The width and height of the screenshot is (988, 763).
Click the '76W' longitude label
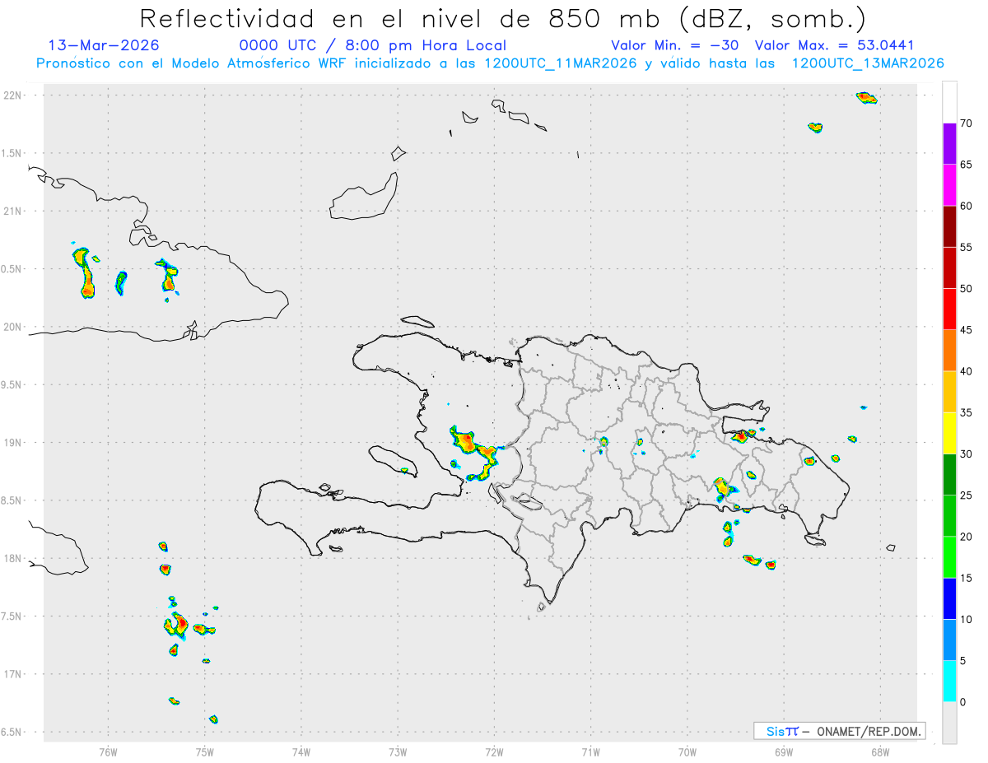(x=108, y=751)
